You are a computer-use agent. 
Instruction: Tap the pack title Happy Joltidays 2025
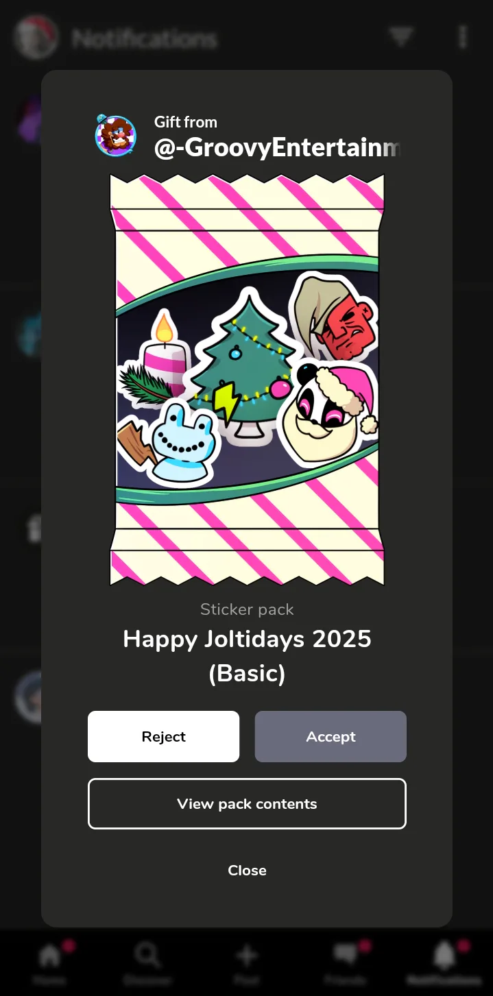[247, 639]
